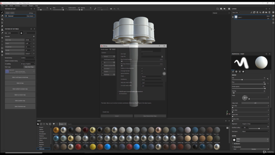Click add mask icon in Layers panel

254,12
